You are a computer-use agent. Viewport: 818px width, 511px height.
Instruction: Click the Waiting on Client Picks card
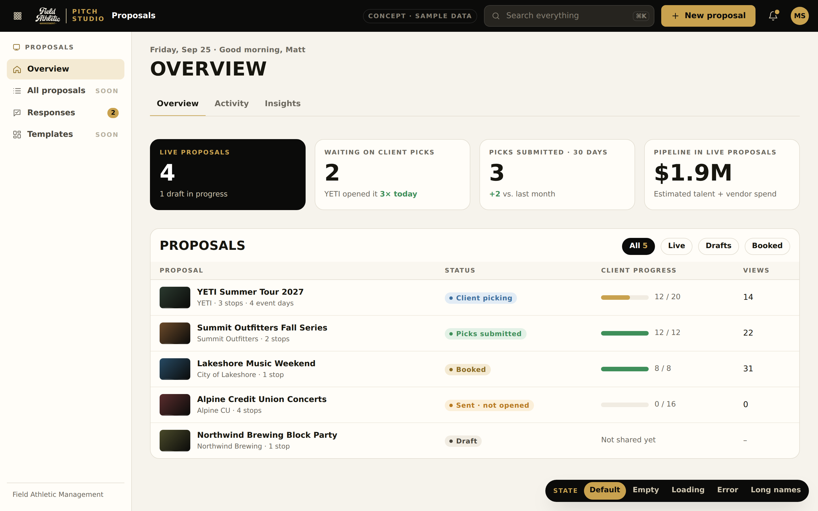coord(393,175)
